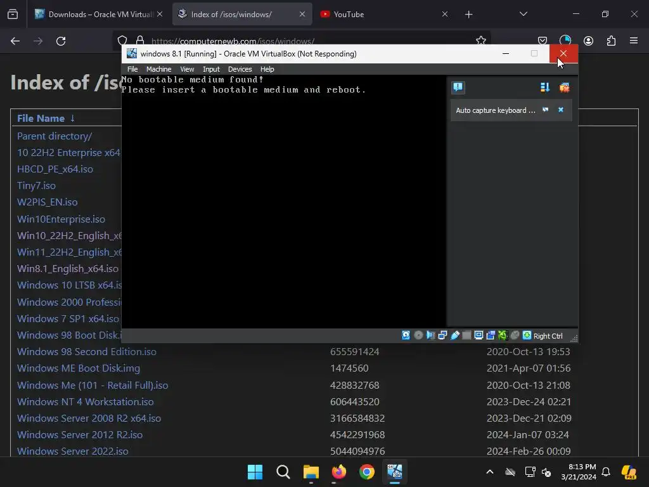Open the File menu in VirtualBox
The image size is (649, 487).
coord(132,69)
